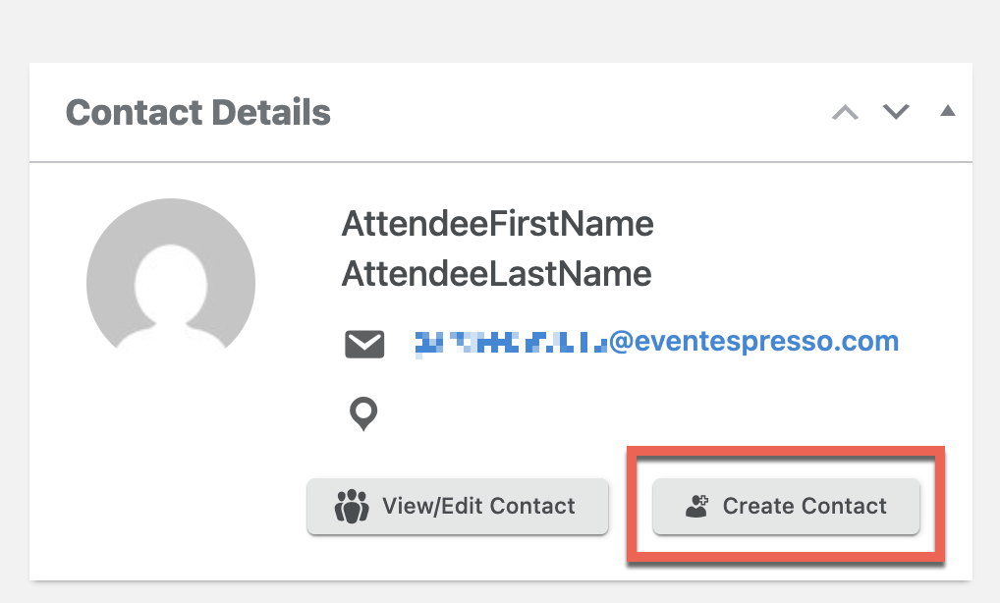Click empty space in Contact Details header bar

coord(574,112)
